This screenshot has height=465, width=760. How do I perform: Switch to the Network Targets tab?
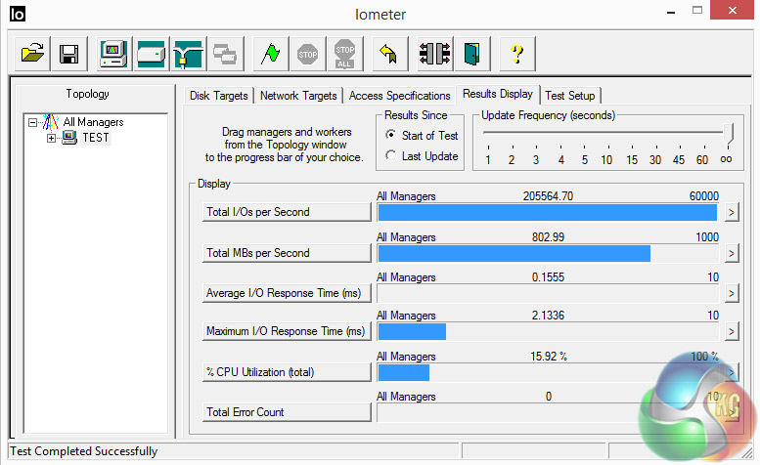[x=298, y=96]
